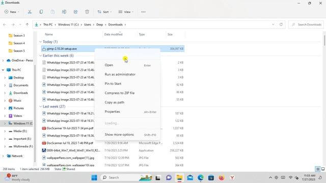Collapse the Today group
This screenshot has width=326, height=183.
[x=40, y=42]
